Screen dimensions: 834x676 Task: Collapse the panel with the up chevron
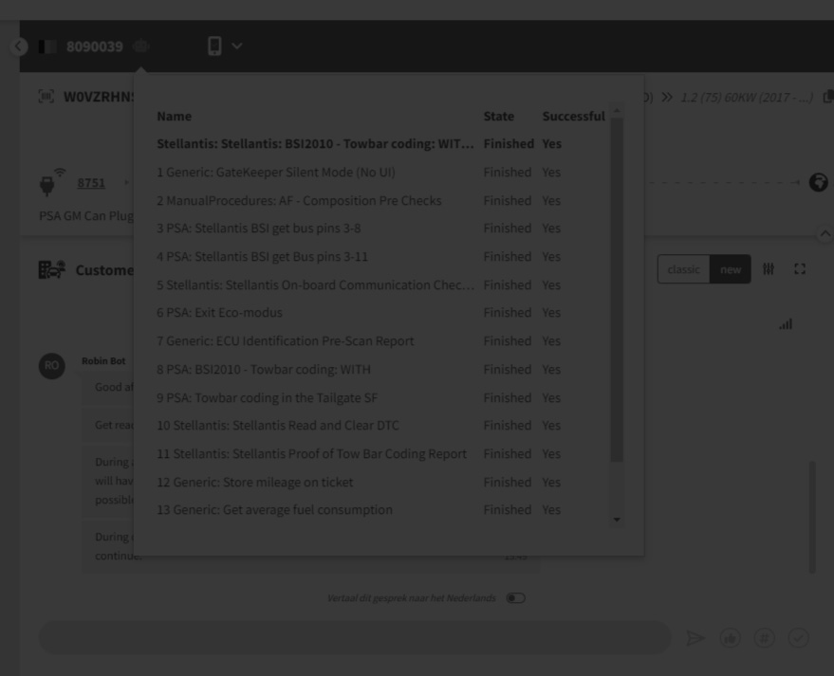click(x=825, y=233)
